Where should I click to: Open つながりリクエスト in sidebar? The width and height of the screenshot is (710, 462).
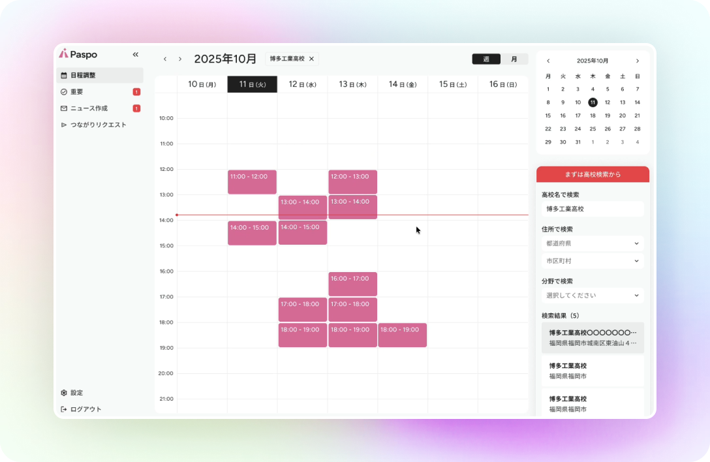[x=100, y=125]
